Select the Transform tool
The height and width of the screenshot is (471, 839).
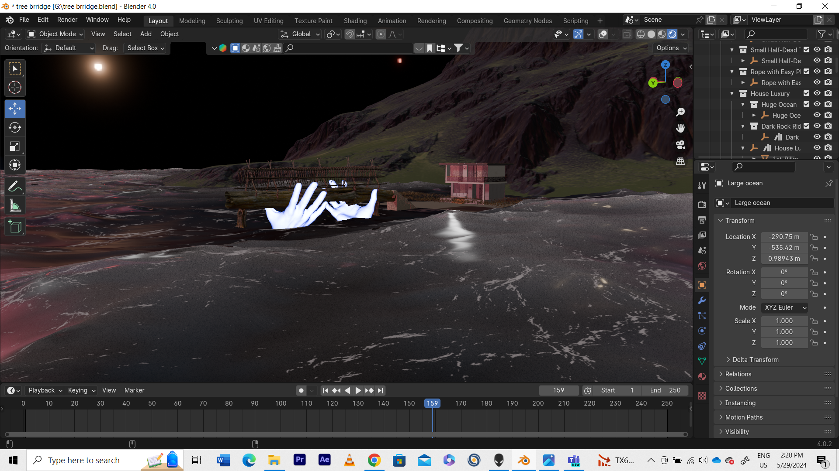[x=15, y=165]
